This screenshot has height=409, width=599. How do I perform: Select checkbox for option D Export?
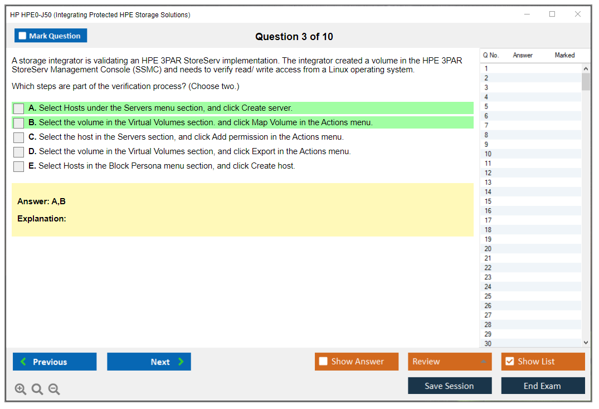pyautogui.click(x=19, y=152)
